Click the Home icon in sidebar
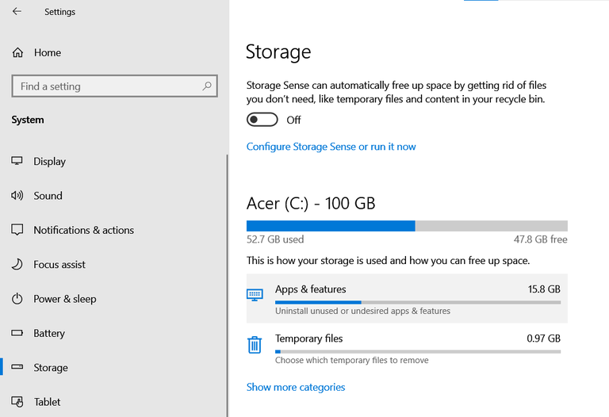The width and height of the screenshot is (609, 417). coord(17,53)
